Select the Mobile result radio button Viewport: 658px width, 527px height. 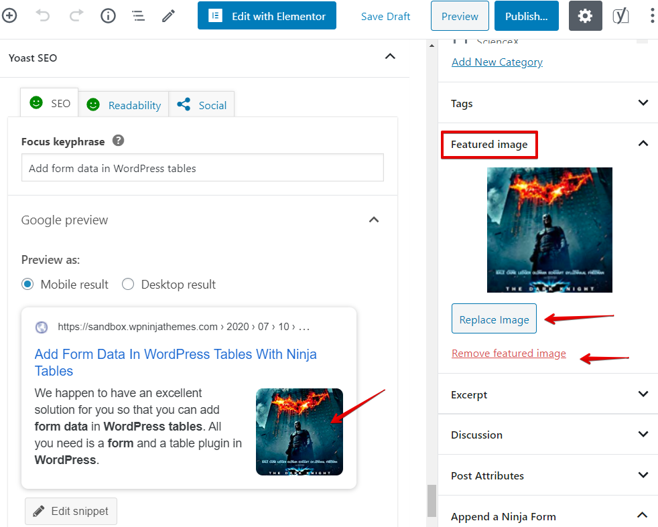tap(27, 284)
